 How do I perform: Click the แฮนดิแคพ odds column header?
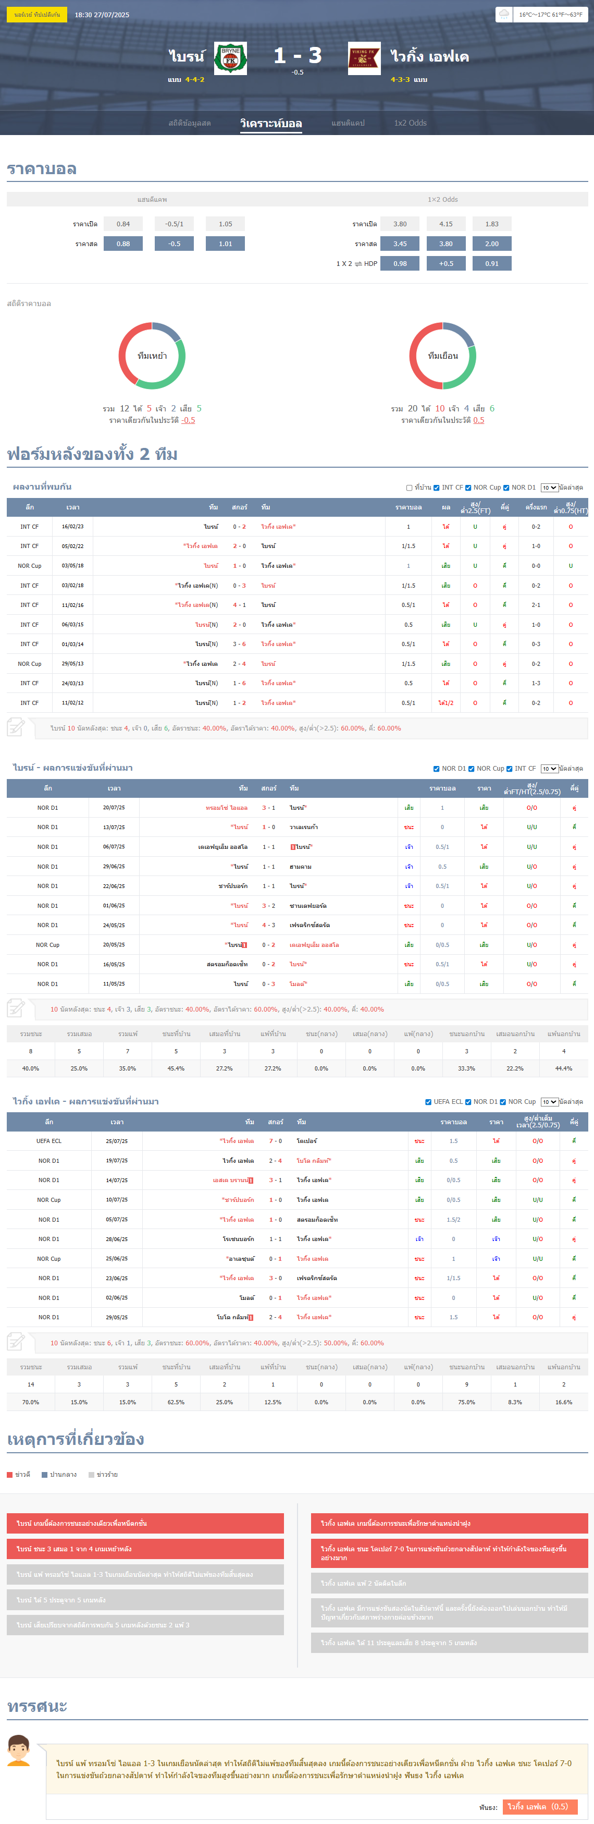152,200
